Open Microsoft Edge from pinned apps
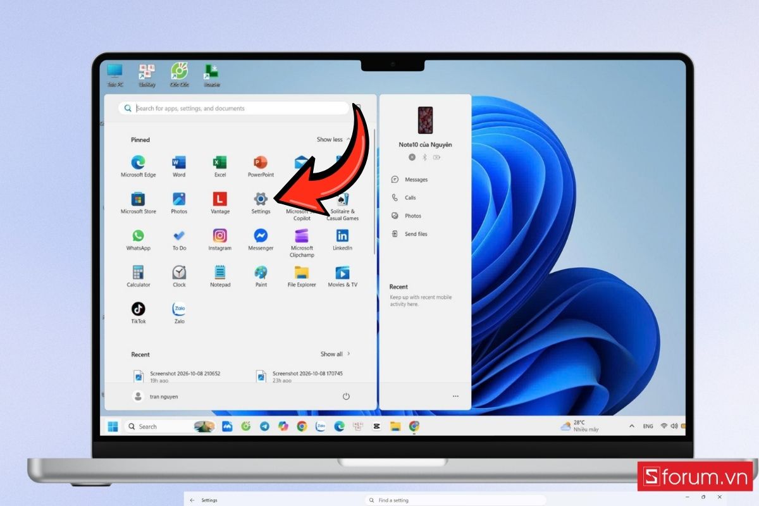 click(138, 166)
